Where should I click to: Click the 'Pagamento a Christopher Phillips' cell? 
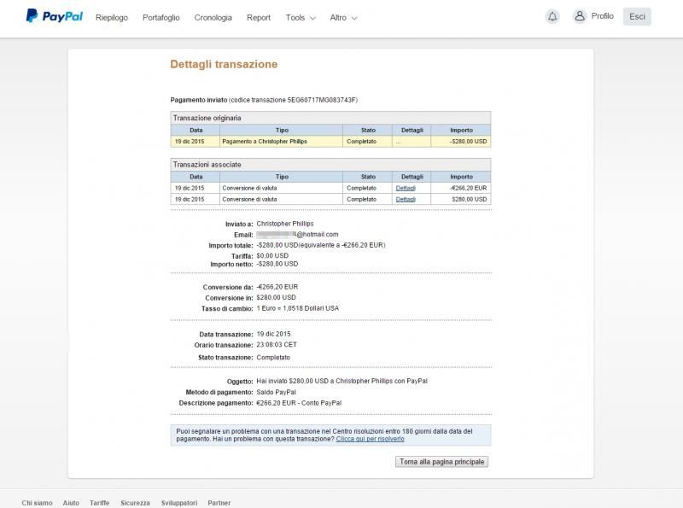point(282,142)
